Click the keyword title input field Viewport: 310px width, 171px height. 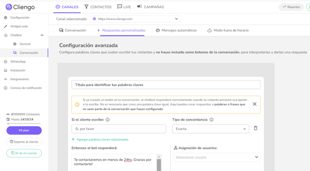(x=166, y=85)
